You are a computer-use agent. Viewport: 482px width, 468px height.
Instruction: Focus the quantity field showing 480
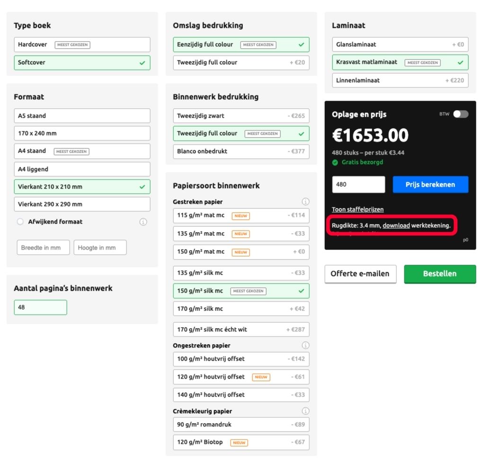click(x=358, y=184)
